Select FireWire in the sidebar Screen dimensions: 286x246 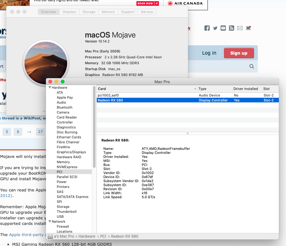tap(63, 147)
